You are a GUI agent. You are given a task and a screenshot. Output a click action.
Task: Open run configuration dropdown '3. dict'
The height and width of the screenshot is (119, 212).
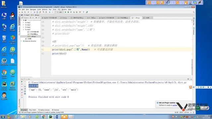[59, 12]
